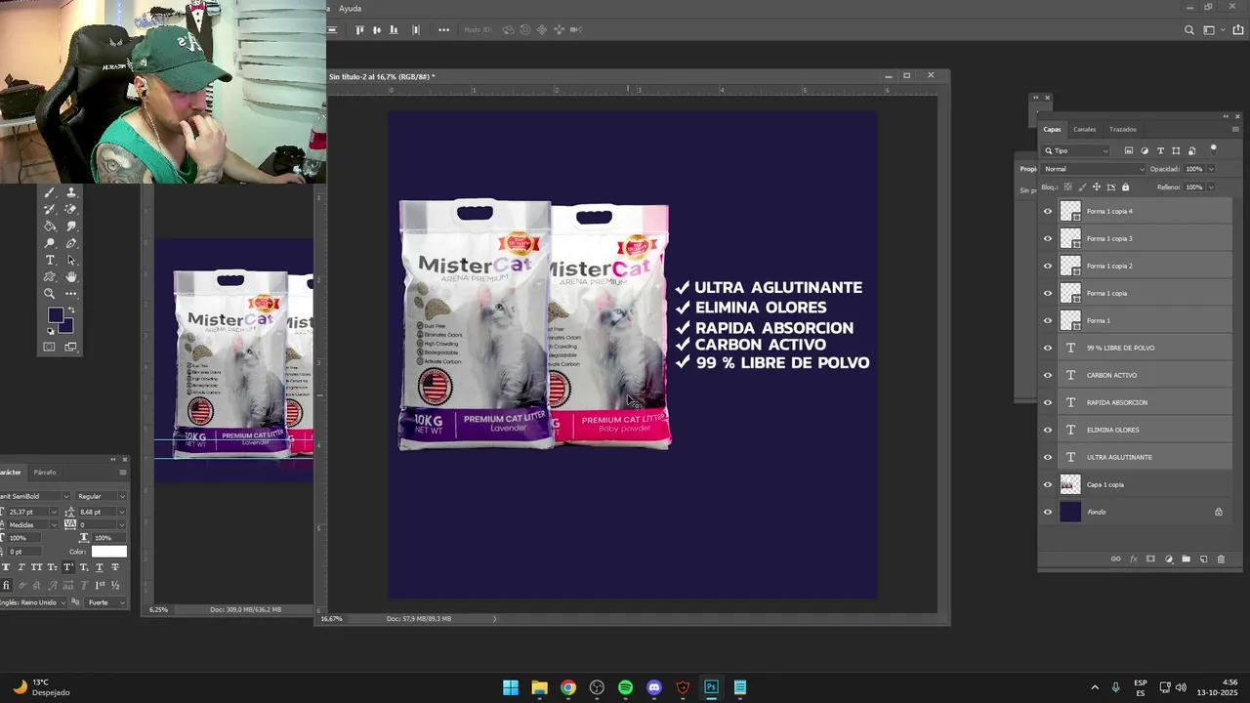
Task: Delete layer with trash icon
Action: tap(1221, 559)
